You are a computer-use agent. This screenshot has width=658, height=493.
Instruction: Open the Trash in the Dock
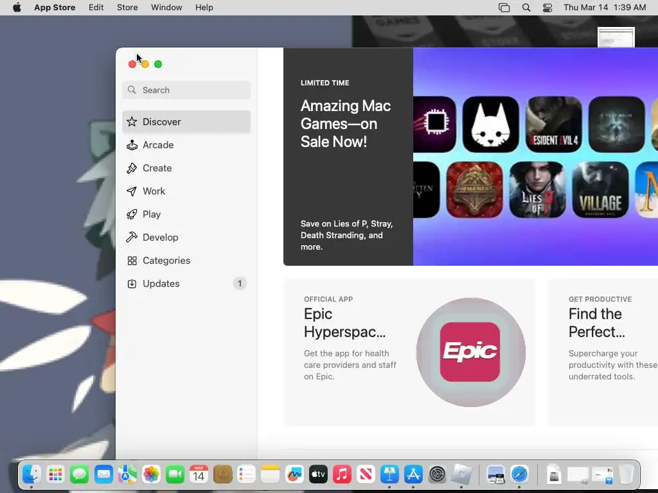tap(626, 474)
